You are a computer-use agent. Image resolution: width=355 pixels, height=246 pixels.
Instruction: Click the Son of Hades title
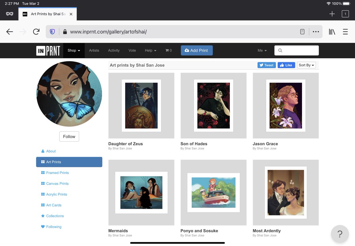pos(194,144)
